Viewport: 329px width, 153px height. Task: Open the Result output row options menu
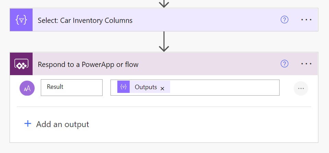tap(301, 88)
